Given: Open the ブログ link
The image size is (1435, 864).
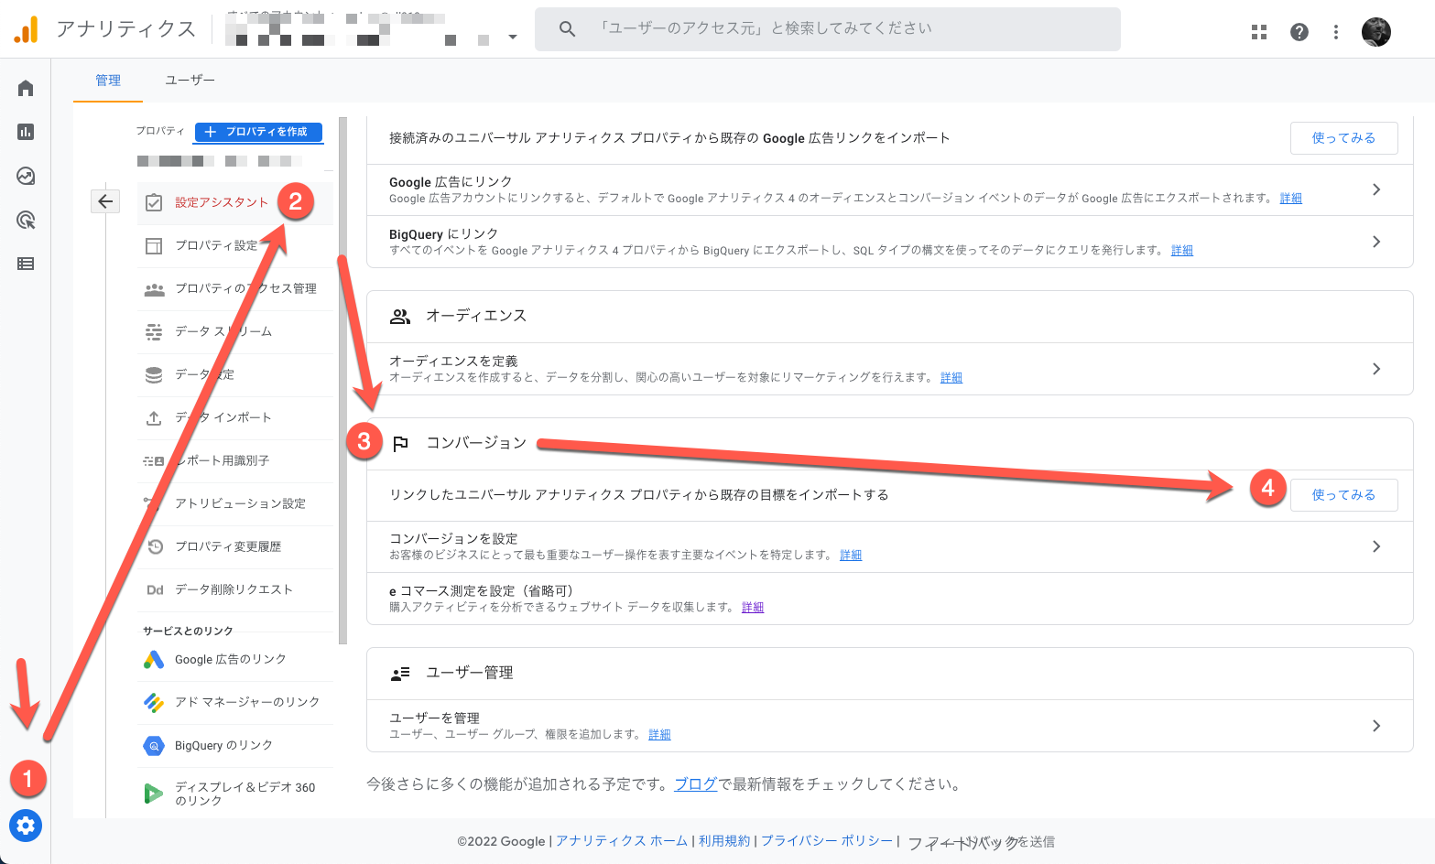Looking at the screenshot, I should [695, 784].
